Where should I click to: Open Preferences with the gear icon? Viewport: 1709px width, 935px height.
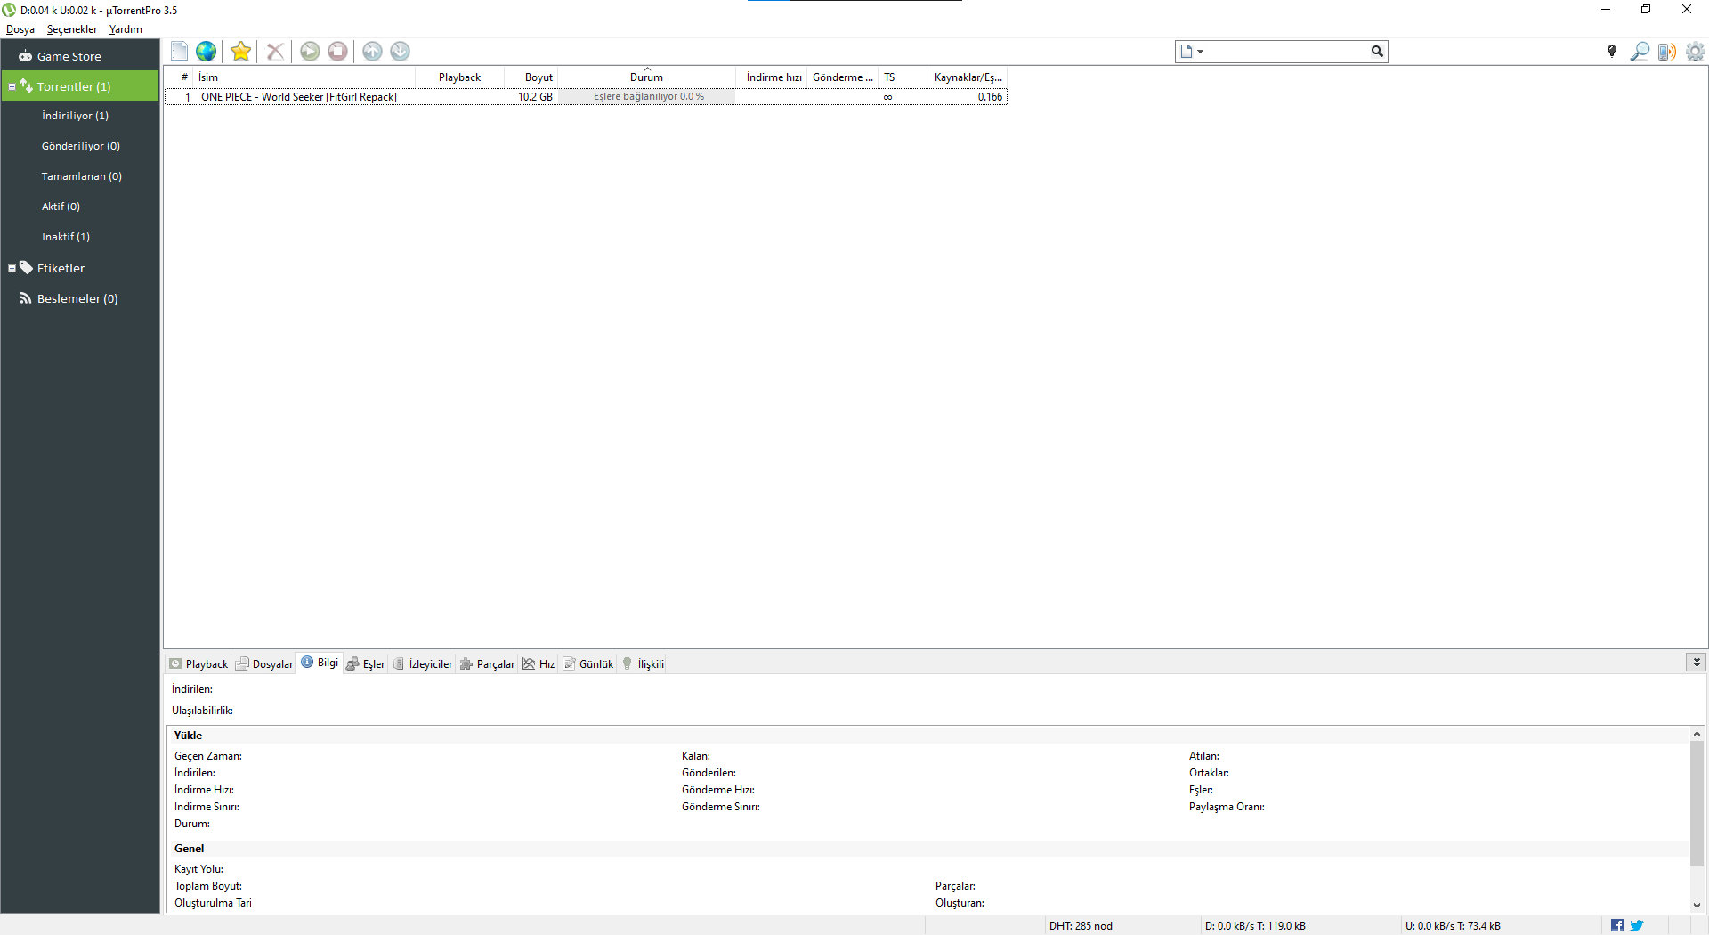(x=1695, y=52)
